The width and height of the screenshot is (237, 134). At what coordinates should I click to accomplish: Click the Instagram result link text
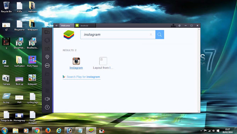point(76,68)
